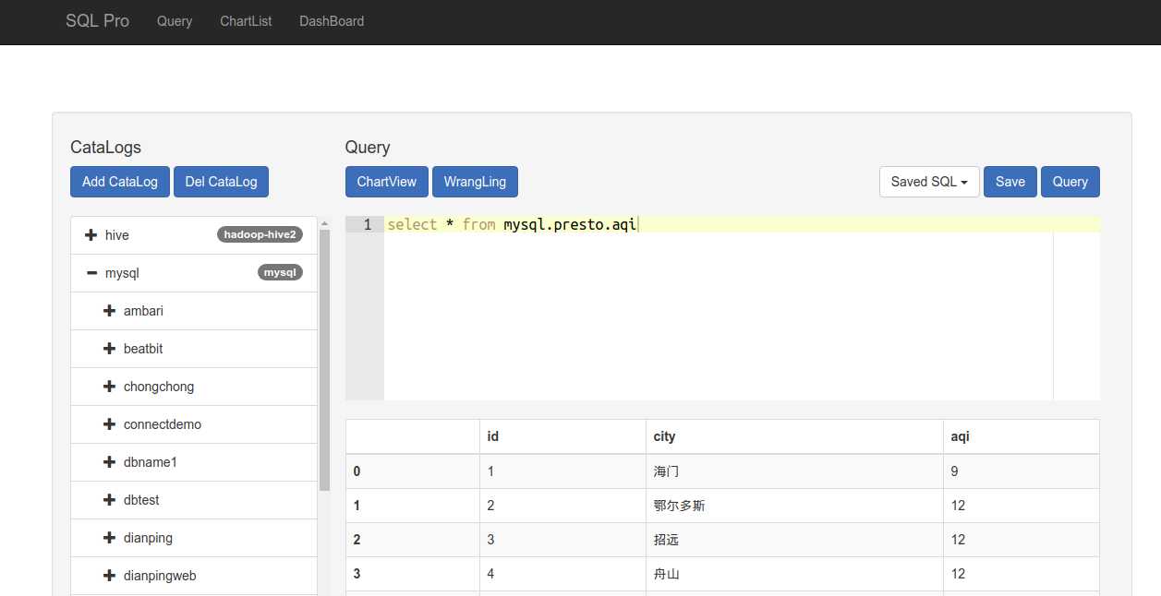Viewport: 1161px width, 596px height.
Task: Go to ChartList in navbar
Action: (x=246, y=21)
